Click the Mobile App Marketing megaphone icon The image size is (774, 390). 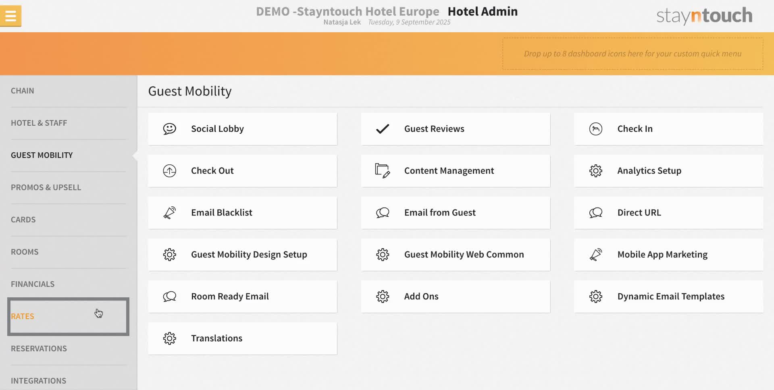coord(596,255)
